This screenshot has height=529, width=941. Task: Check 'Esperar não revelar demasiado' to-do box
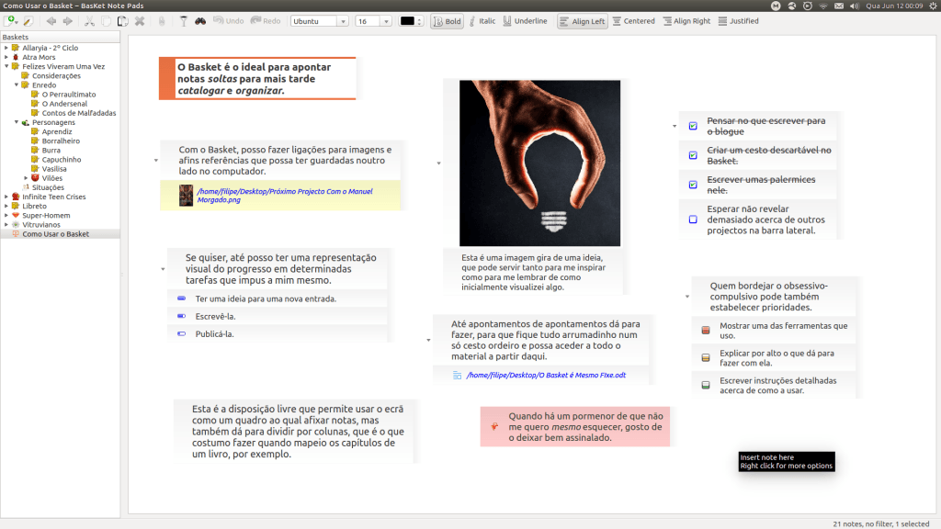click(693, 219)
